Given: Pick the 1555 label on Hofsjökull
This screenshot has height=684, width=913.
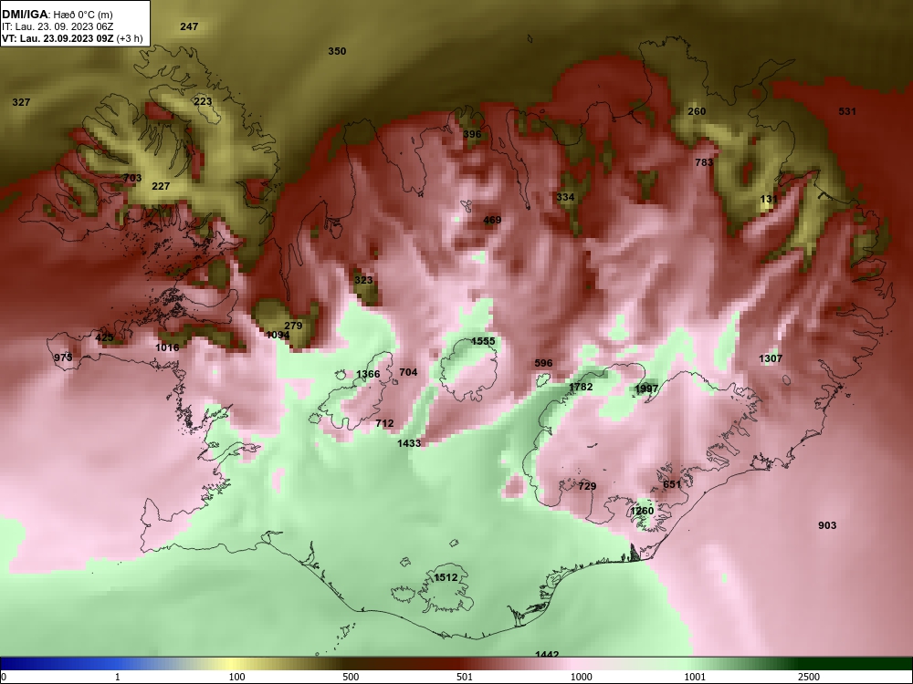Looking at the screenshot, I should tap(483, 341).
